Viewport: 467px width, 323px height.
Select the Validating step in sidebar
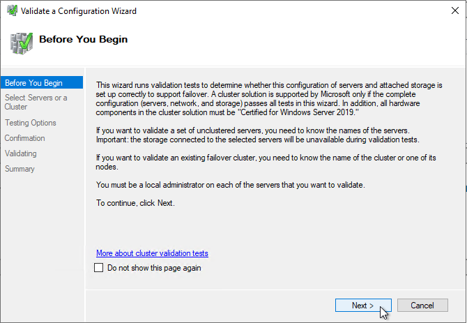click(x=21, y=153)
